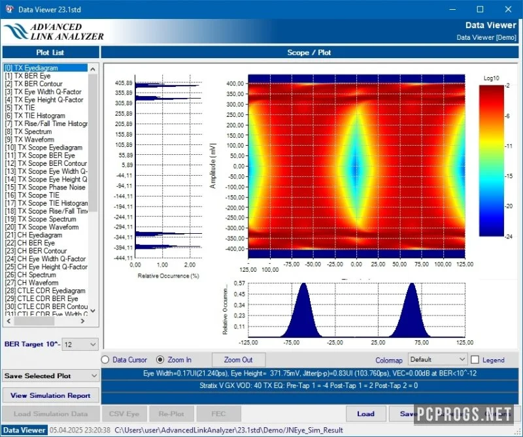This screenshot has width=523, height=437.
Task: Select [12] TX Scope BER Contour
Action: (x=46, y=163)
